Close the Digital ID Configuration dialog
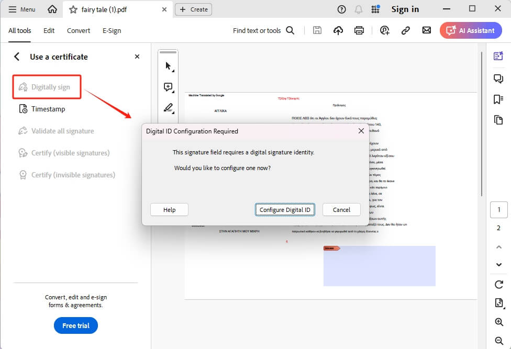Image resolution: width=511 pixels, height=349 pixels. [x=361, y=131]
